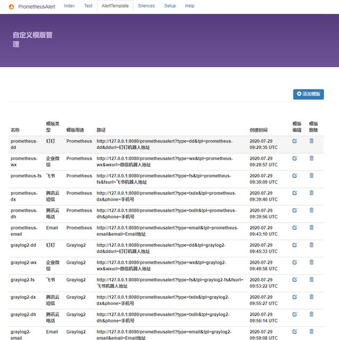Image resolution: width=339 pixels, height=340 pixels.
Task: Click the 路径 column header
Action: (101, 130)
